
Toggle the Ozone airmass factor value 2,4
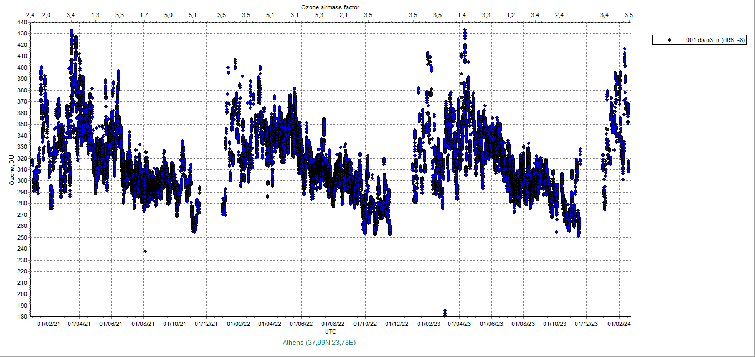click(29, 15)
